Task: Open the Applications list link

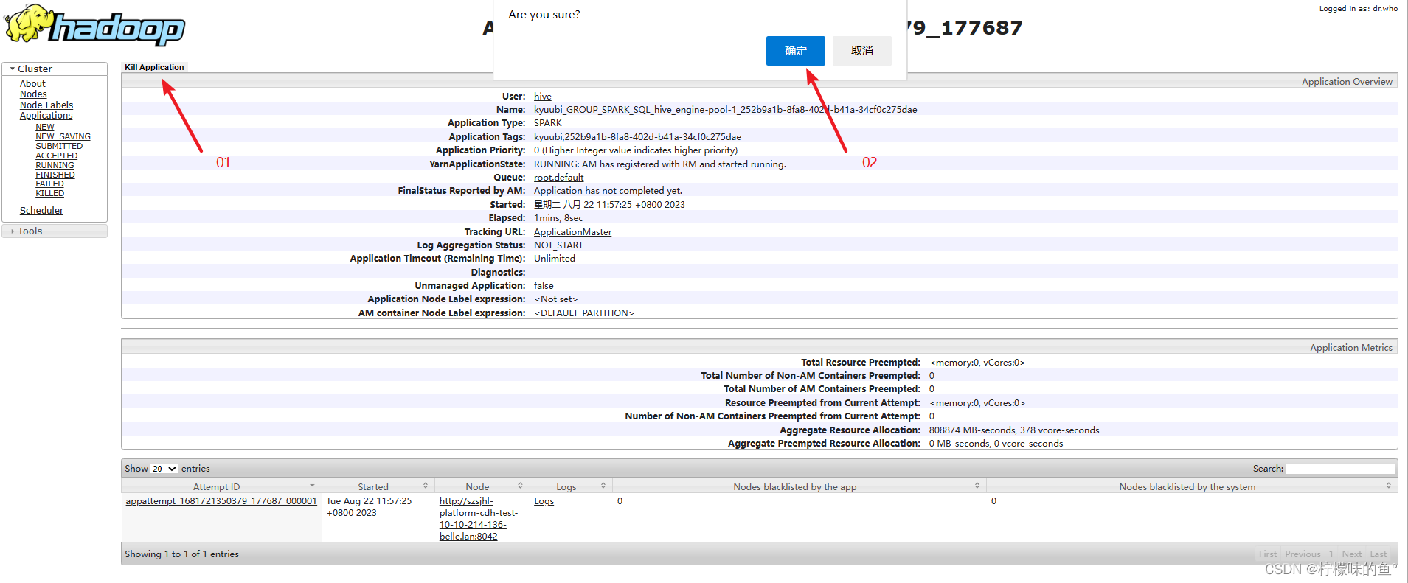Action: click(46, 116)
